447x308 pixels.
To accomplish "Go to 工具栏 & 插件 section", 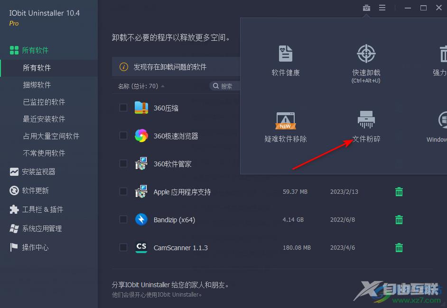I will coord(43,209).
